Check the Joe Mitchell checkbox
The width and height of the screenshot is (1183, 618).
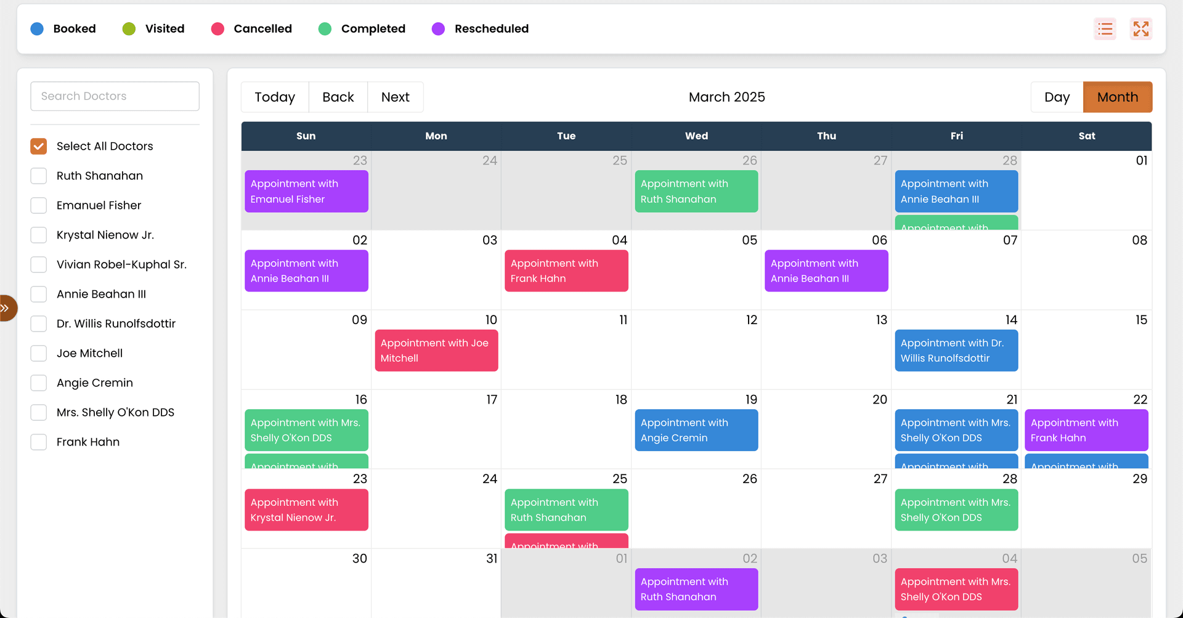(x=38, y=353)
